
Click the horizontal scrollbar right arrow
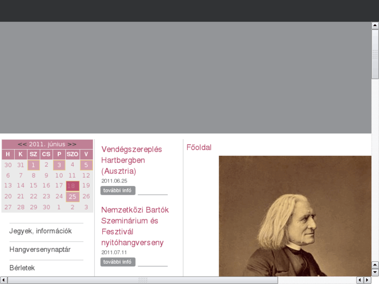click(368, 280)
